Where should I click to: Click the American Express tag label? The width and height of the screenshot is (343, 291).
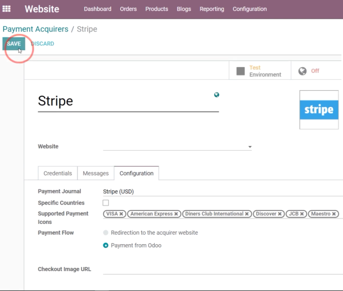[152, 214]
